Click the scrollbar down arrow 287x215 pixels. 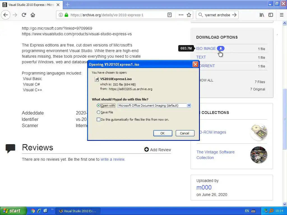pyautogui.click(x=284, y=204)
